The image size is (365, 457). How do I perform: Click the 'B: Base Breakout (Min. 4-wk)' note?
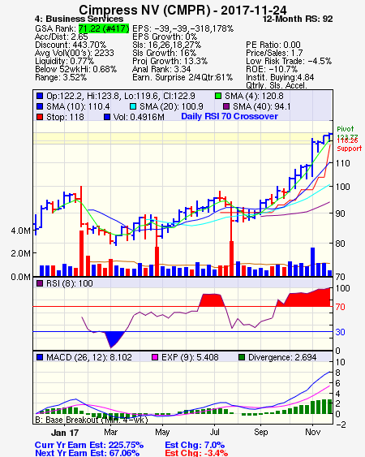coord(92,420)
